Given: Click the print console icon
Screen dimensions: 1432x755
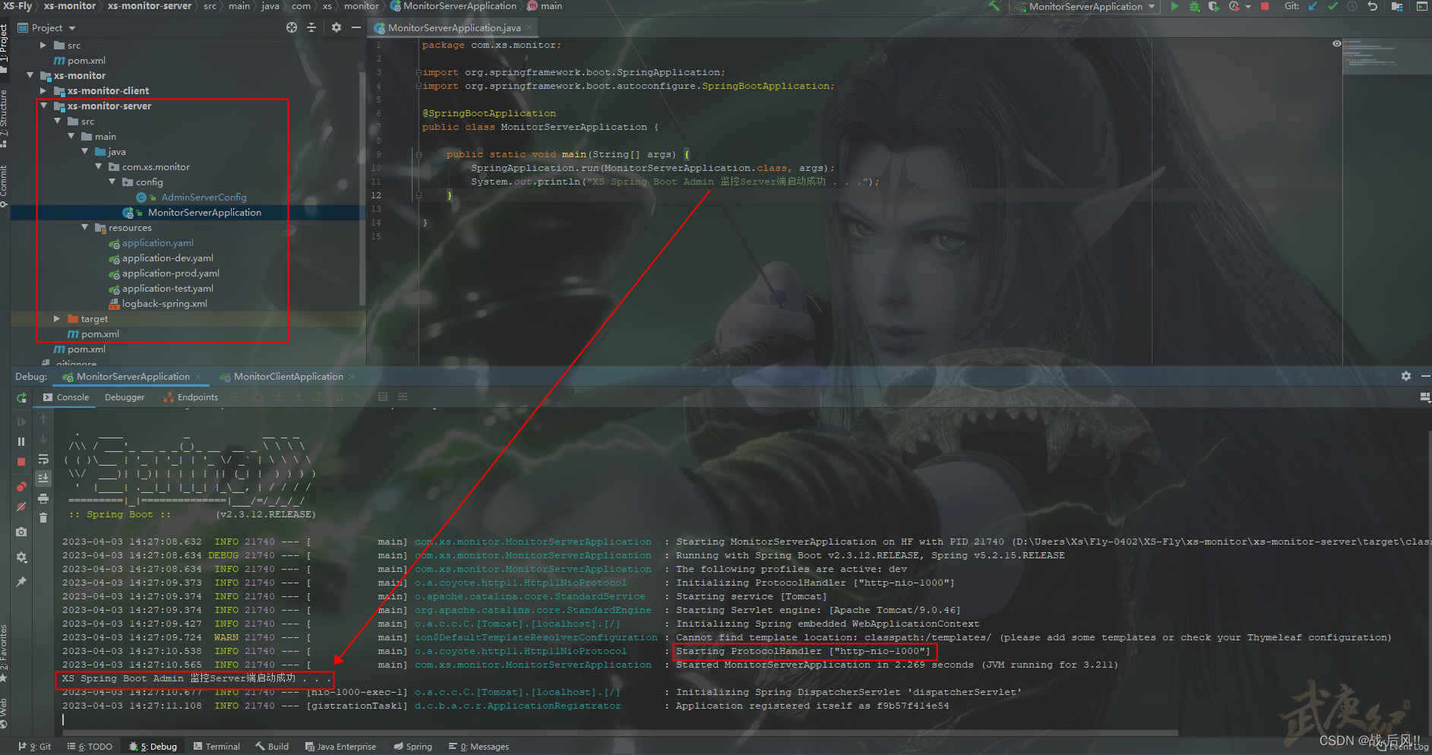Looking at the screenshot, I should (x=43, y=499).
